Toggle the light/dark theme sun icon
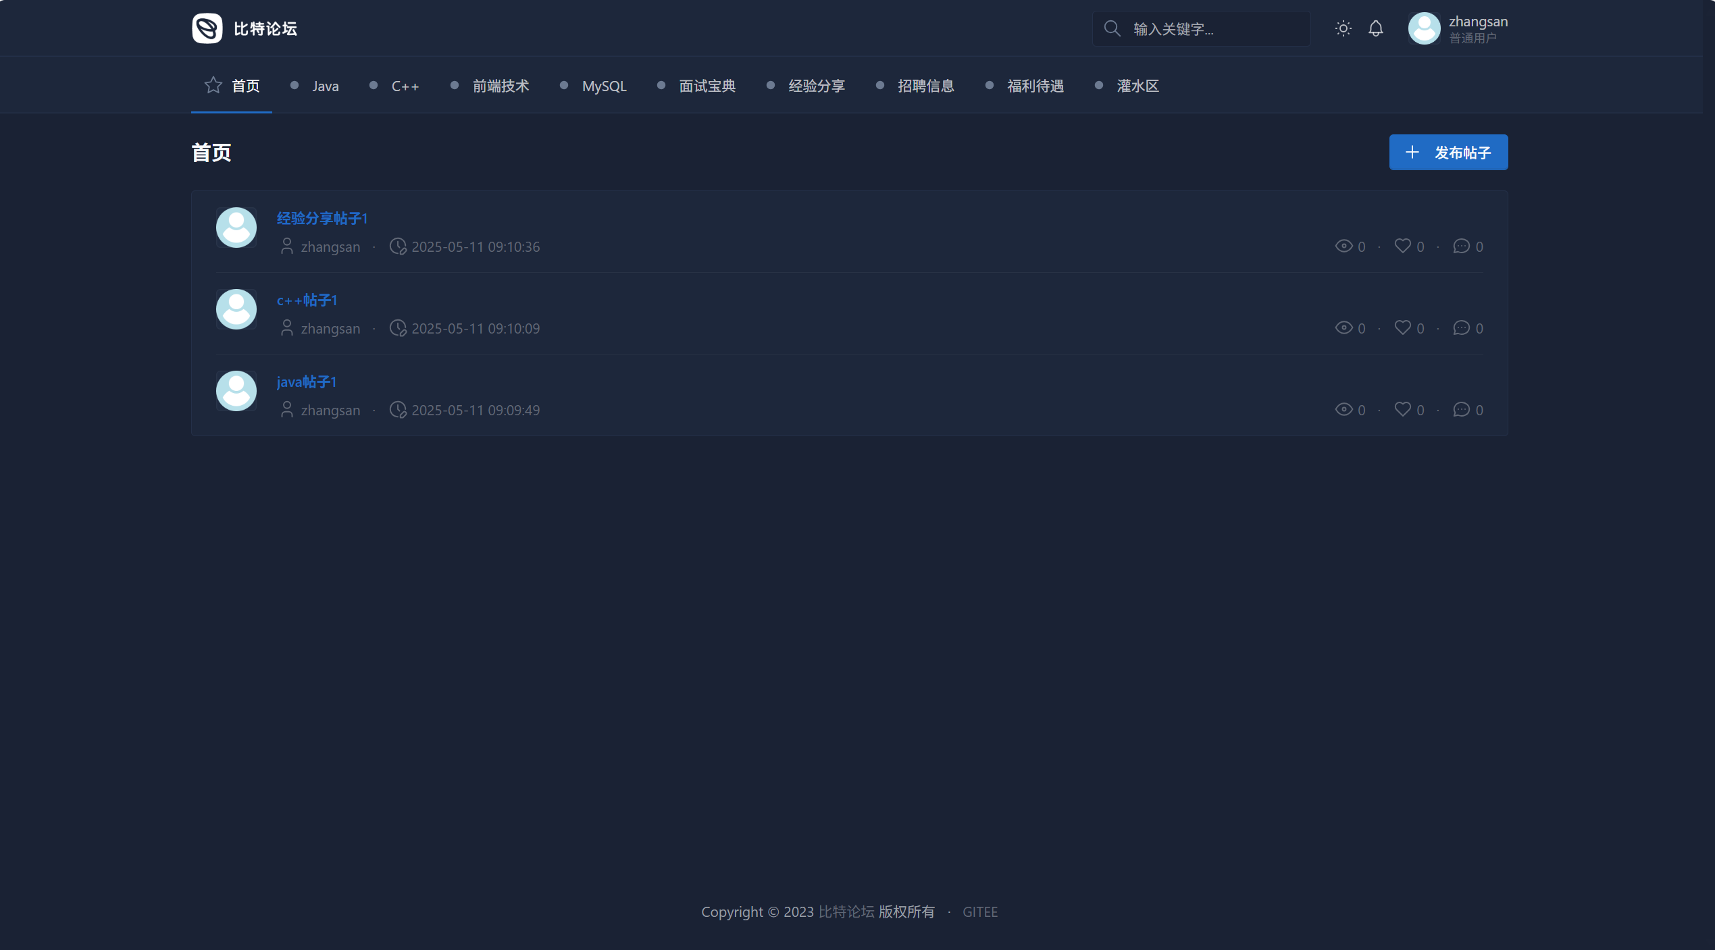This screenshot has width=1715, height=950. point(1343,28)
